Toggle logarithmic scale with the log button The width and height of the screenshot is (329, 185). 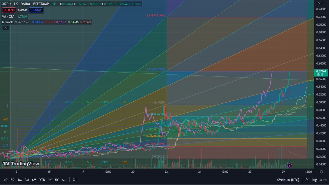[314, 180]
